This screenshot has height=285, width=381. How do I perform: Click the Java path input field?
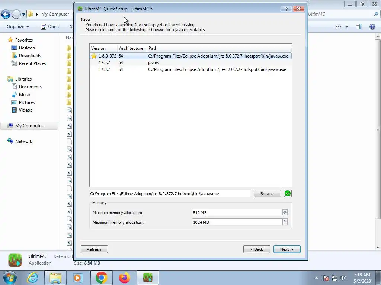pyautogui.click(x=170, y=194)
